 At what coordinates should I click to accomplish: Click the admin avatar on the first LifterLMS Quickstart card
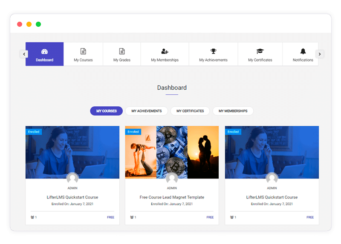(x=72, y=178)
